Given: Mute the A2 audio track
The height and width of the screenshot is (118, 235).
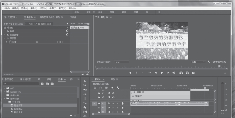Looking at the screenshot, I should (x=113, y=108).
